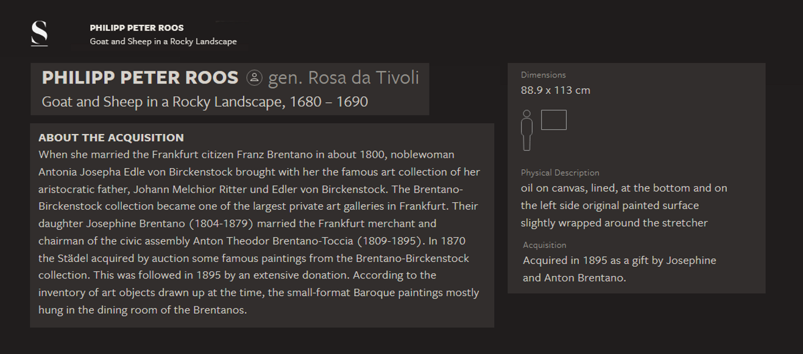Click gen. Rosa da Tivoli alias
The height and width of the screenshot is (354, 803).
pos(344,78)
